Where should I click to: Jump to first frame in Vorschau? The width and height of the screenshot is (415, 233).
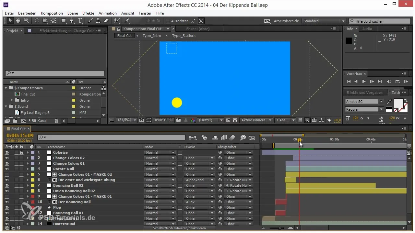(x=349, y=82)
